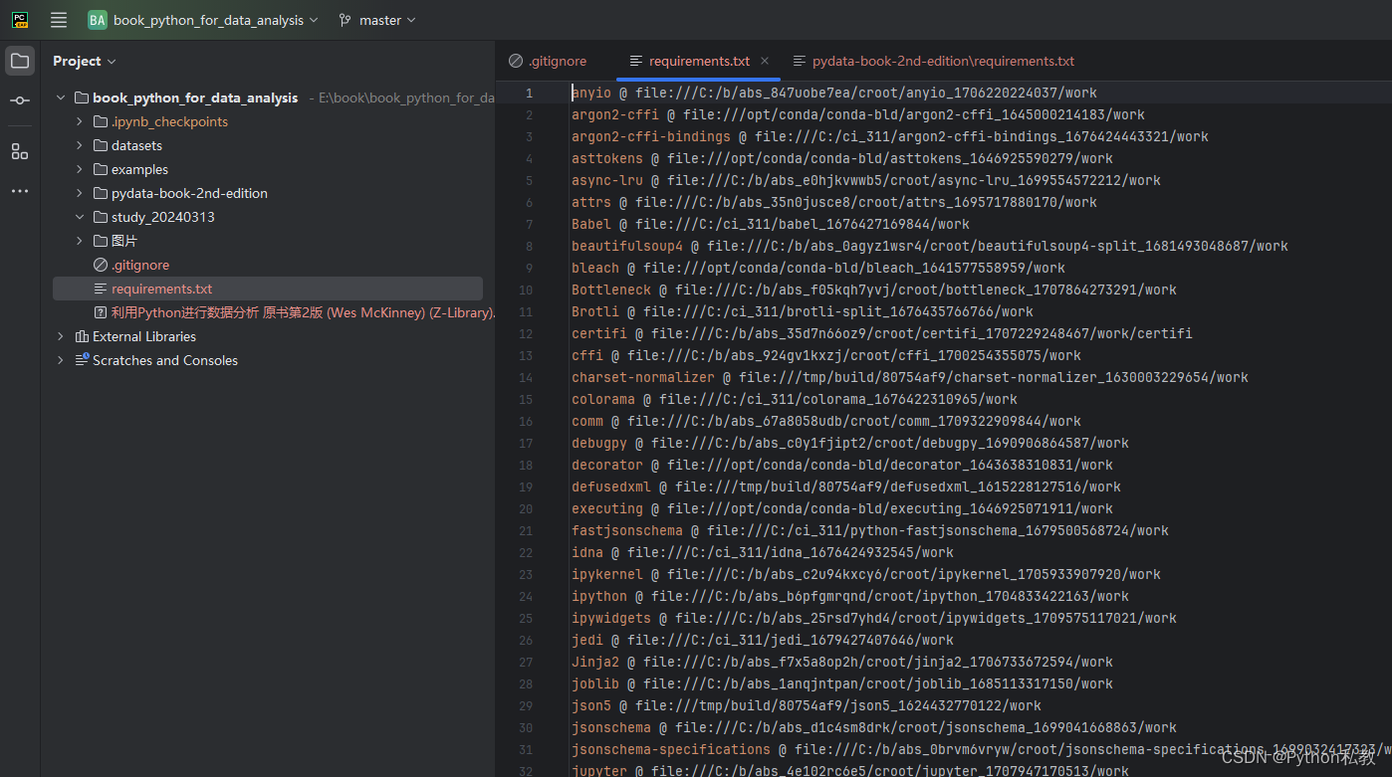Screen dimensions: 1392x777
Task: Collapse the study_20240313 folder
Action: click(x=79, y=216)
